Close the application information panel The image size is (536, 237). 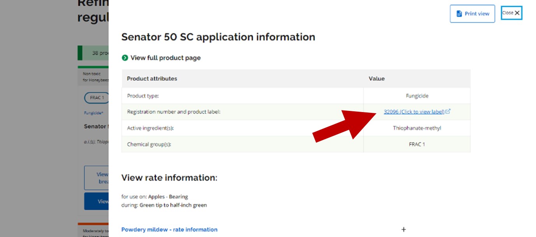(x=511, y=13)
